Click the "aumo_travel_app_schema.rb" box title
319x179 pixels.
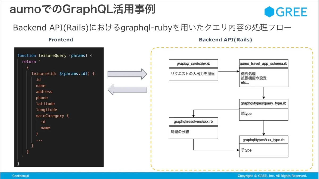click(263, 63)
